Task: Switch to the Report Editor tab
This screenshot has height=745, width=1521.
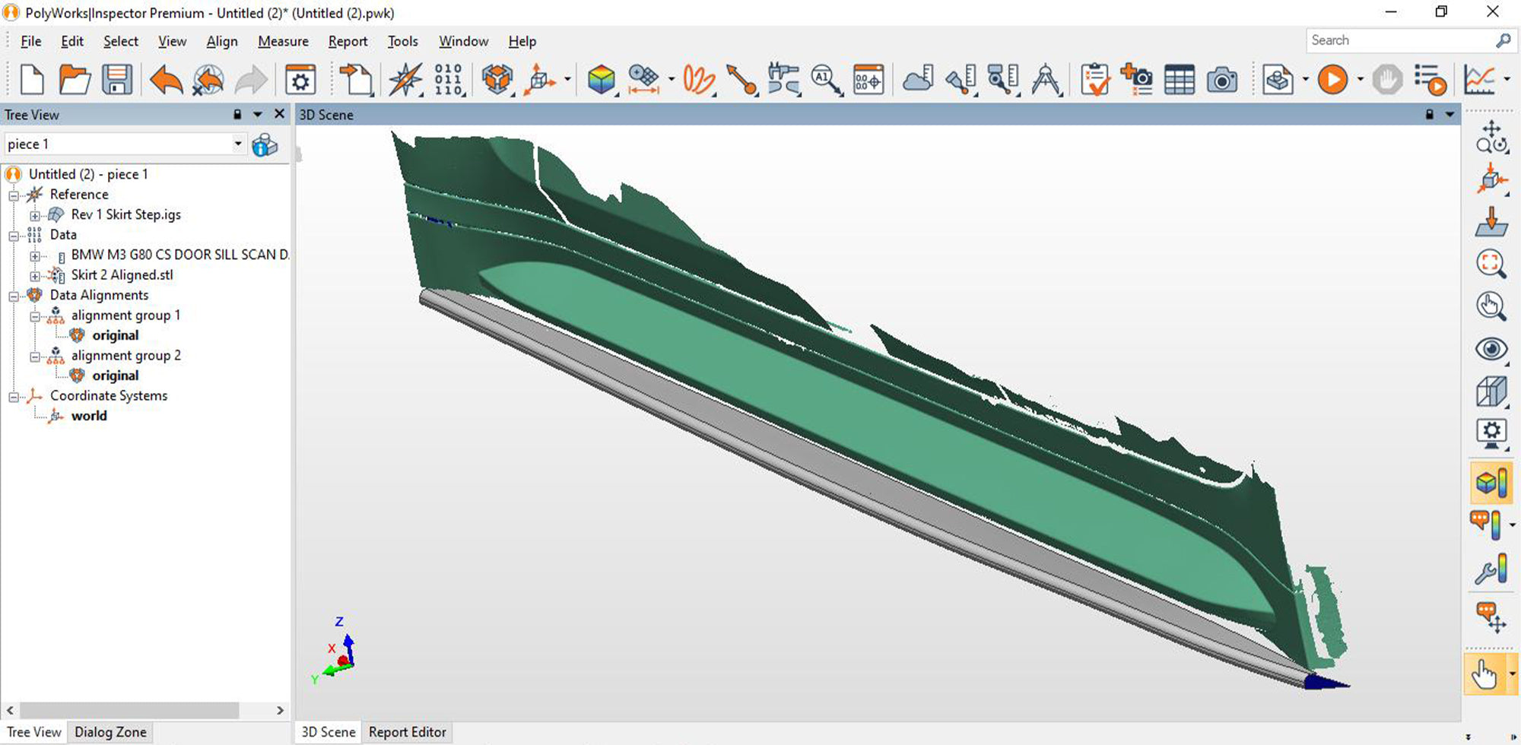Action: (408, 732)
